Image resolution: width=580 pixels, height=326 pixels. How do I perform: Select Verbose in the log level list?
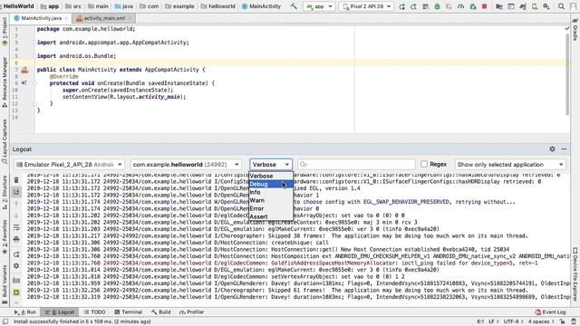coord(271,176)
